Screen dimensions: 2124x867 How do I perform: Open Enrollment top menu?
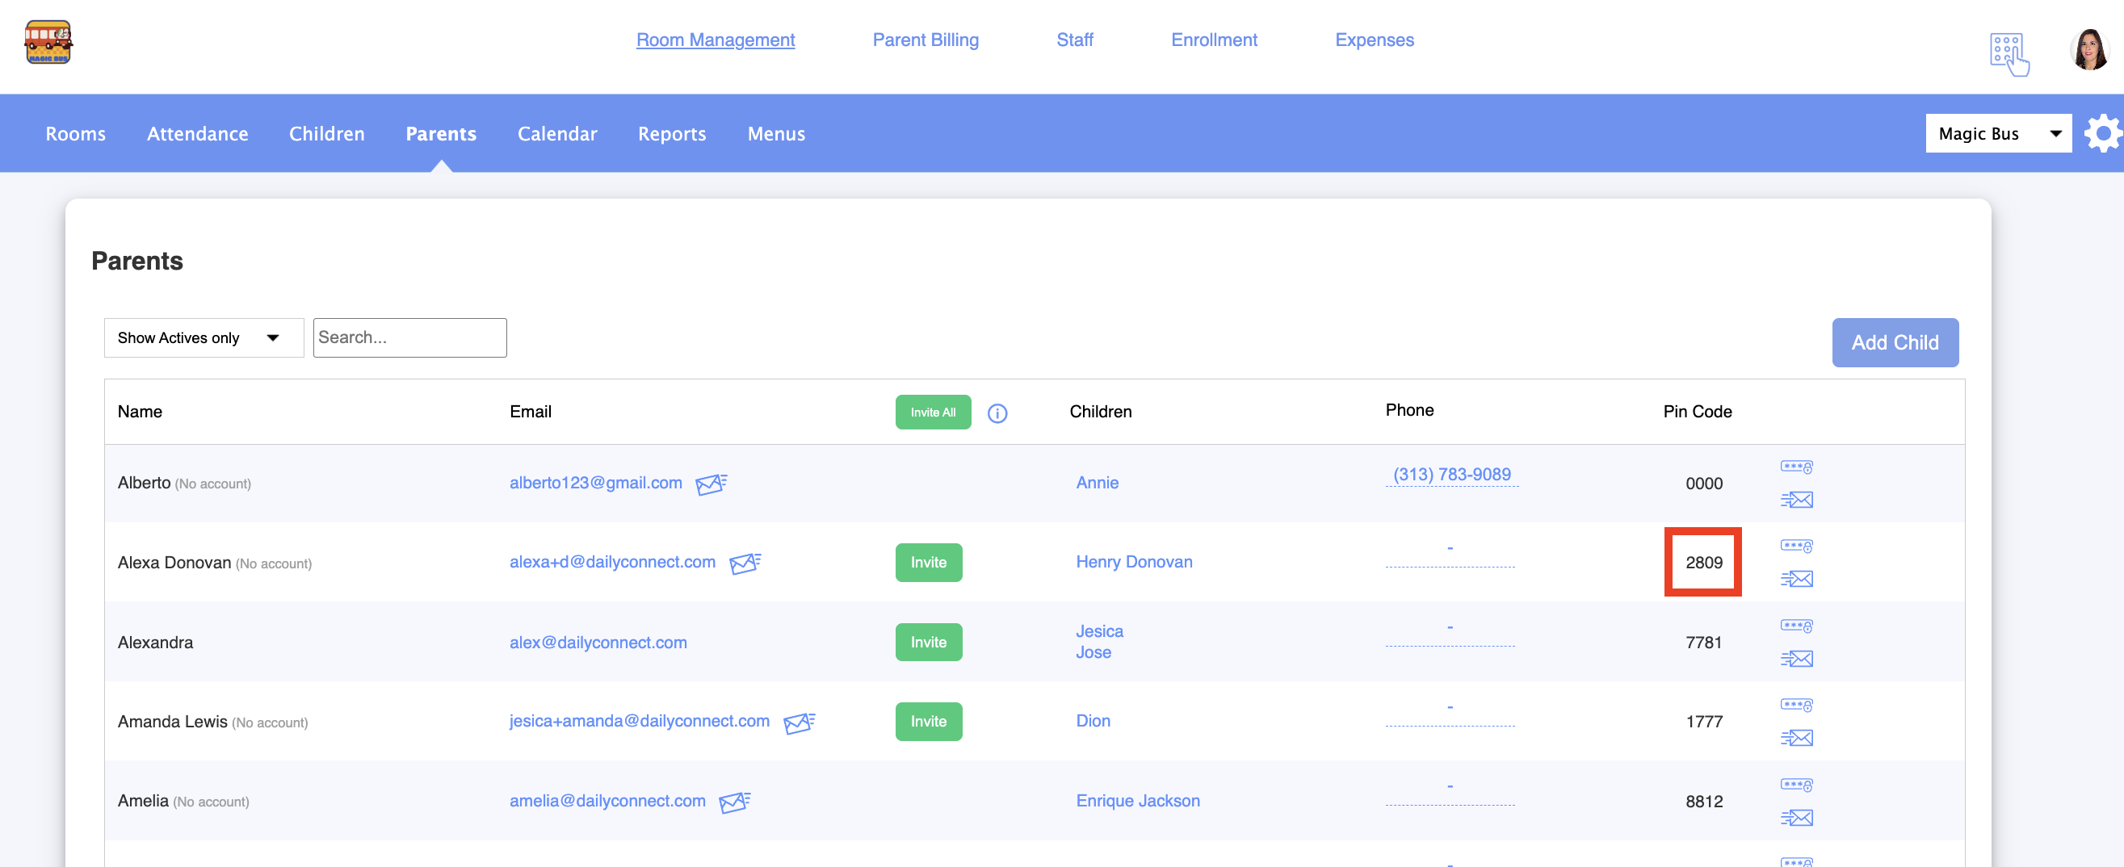tap(1214, 40)
